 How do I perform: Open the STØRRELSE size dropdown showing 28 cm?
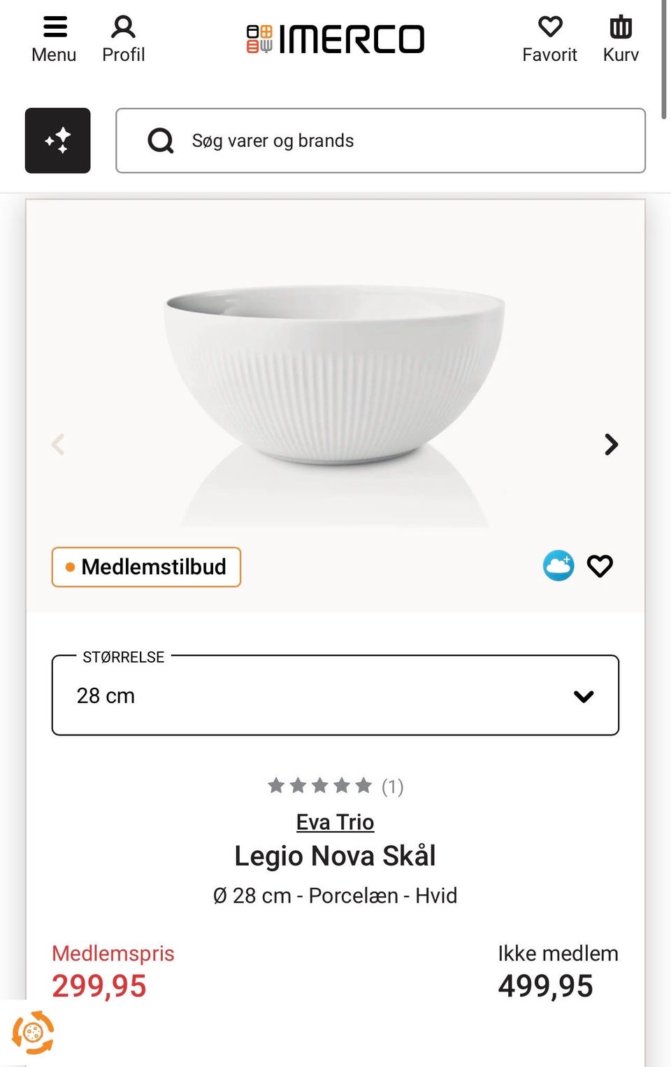pos(335,695)
